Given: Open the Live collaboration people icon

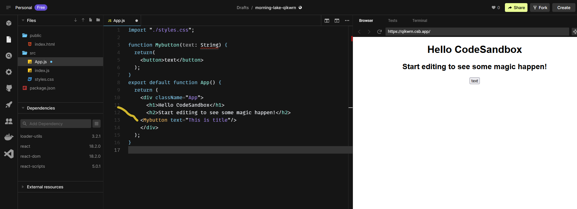Looking at the screenshot, I should coord(9,121).
